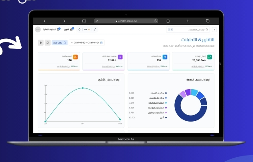Collapse the sidebar with the chevron button

click(214, 30)
